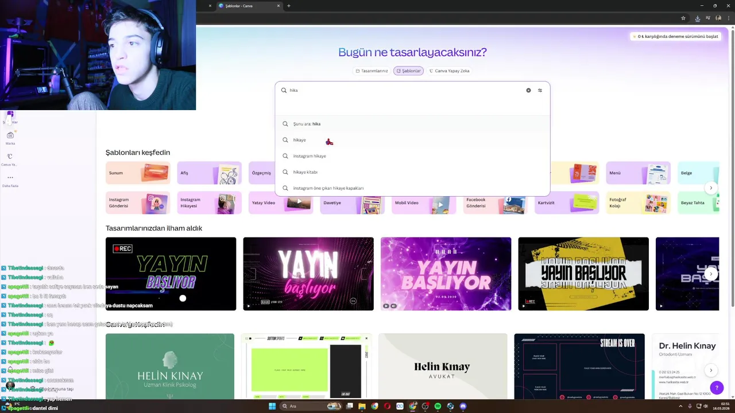Image resolution: width=735 pixels, height=413 pixels.
Task: Choose 'instagram öne çıkan hikaye kapakları' suggestion
Action: coord(412,188)
